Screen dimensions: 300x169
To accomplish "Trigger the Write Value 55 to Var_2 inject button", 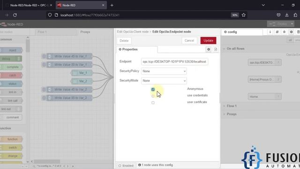I will coord(44,98).
